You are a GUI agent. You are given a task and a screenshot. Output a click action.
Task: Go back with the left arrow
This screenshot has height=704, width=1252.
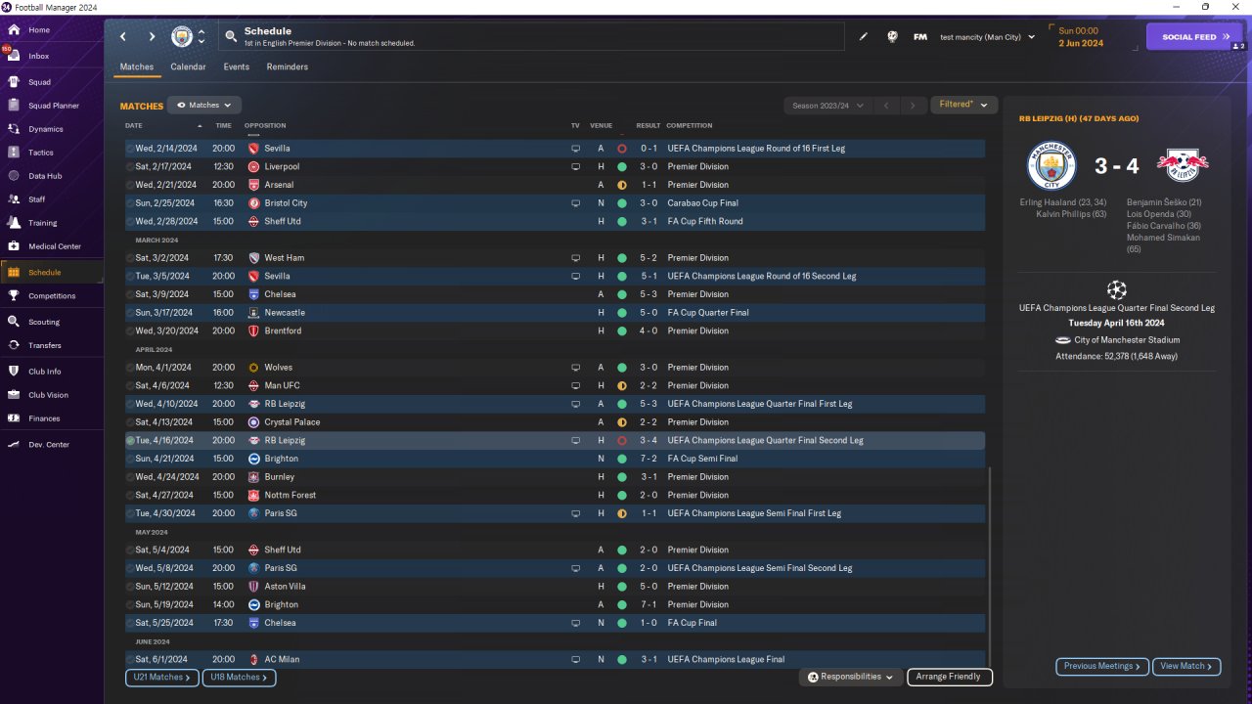(123, 37)
